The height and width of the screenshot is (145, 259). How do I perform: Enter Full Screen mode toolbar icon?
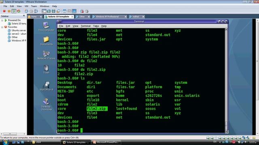tap(53, 11)
